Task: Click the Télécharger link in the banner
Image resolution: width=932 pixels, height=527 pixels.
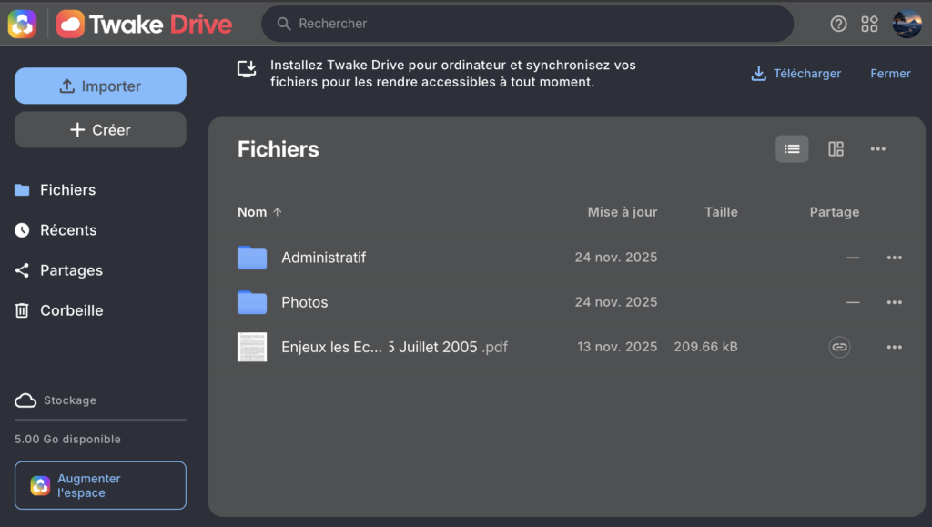Action: point(795,74)
